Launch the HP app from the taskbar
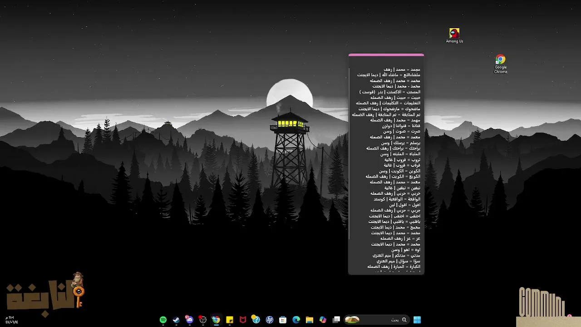581x327 pixels. (270, 320)
